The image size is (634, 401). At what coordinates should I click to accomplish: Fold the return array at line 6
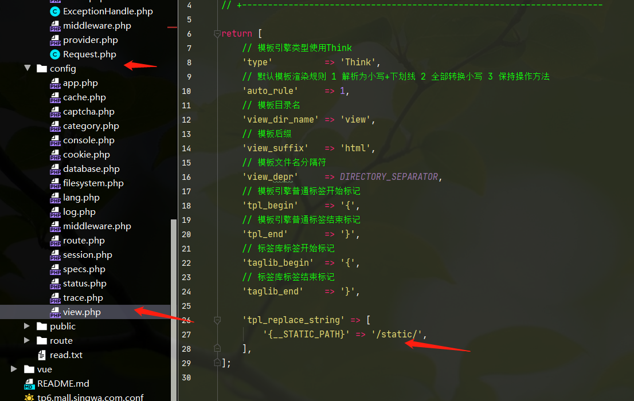217,34
